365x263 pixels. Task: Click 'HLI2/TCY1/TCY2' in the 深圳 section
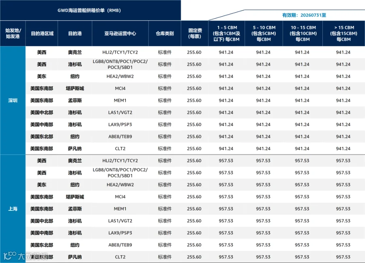tap(120, 52)
